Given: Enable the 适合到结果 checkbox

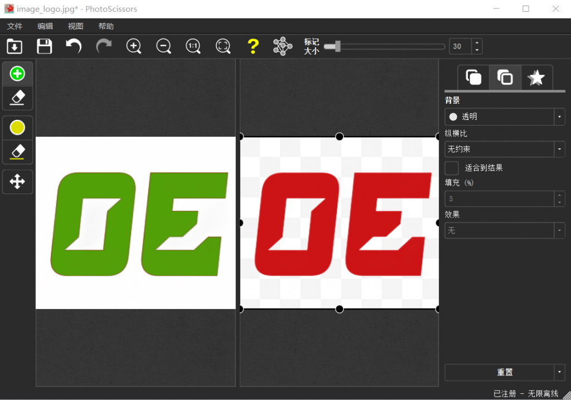Looking at the screenshot, I should (x=452, y=168).
